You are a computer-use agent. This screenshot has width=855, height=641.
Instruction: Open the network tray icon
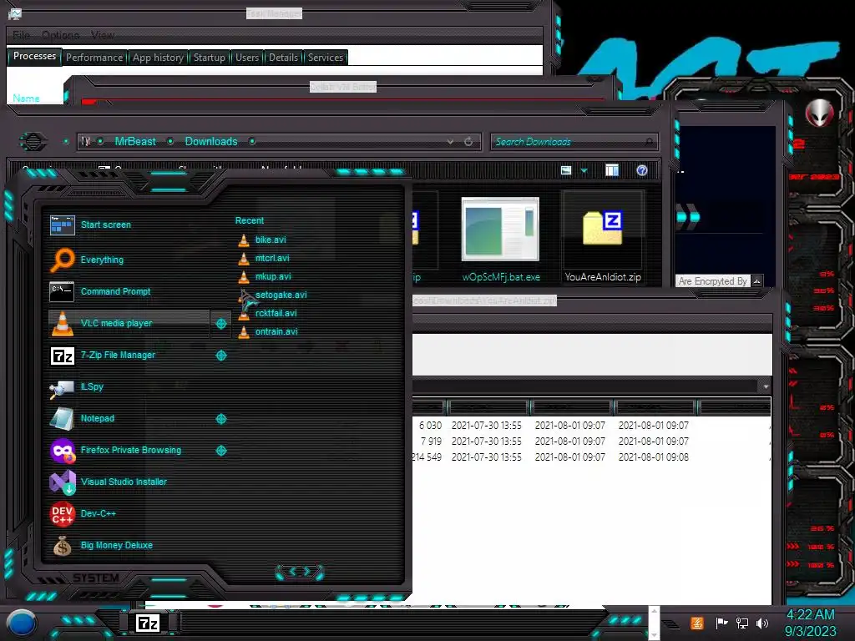point(742,623)
